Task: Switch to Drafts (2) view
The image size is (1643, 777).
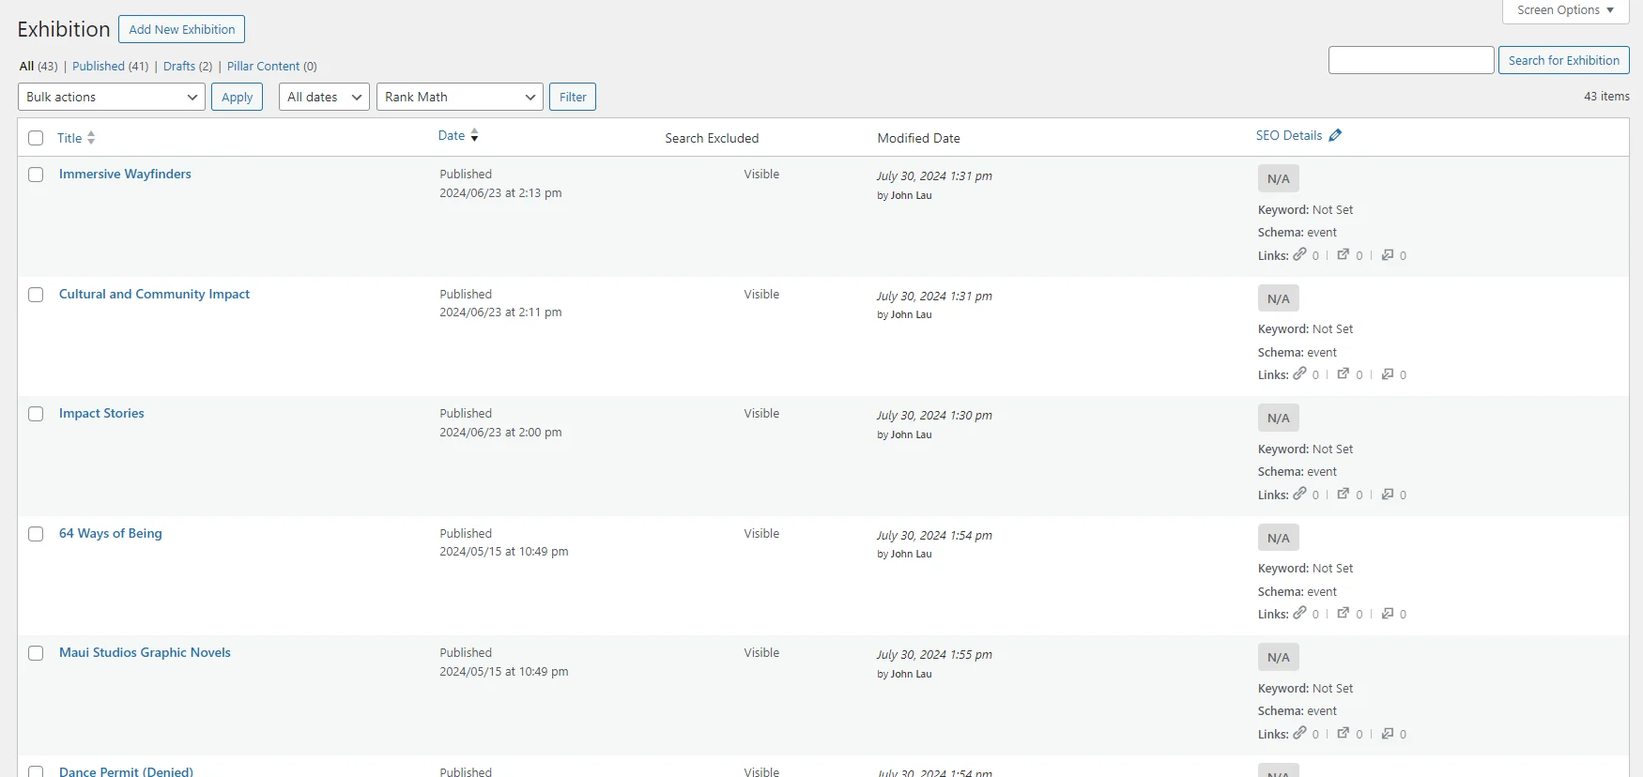Action: click(188, 66)
